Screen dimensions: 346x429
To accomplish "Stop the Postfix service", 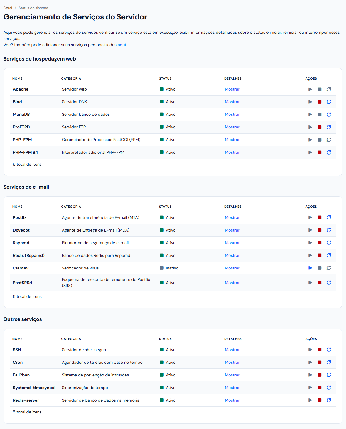I will pyautogui.click(x=320, y=217).
